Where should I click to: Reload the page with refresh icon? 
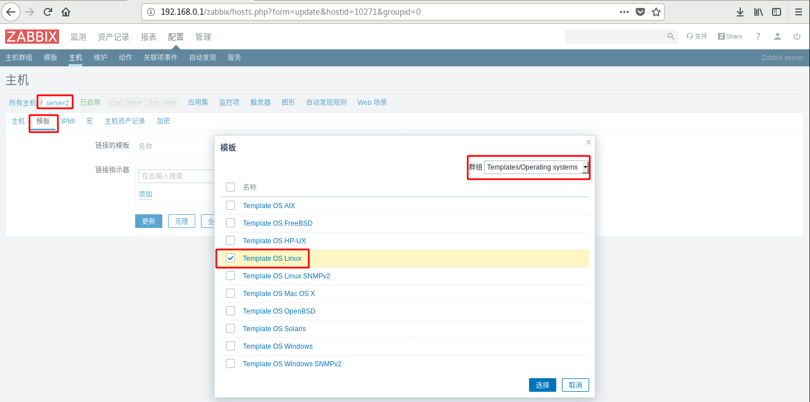click(48, 11)
